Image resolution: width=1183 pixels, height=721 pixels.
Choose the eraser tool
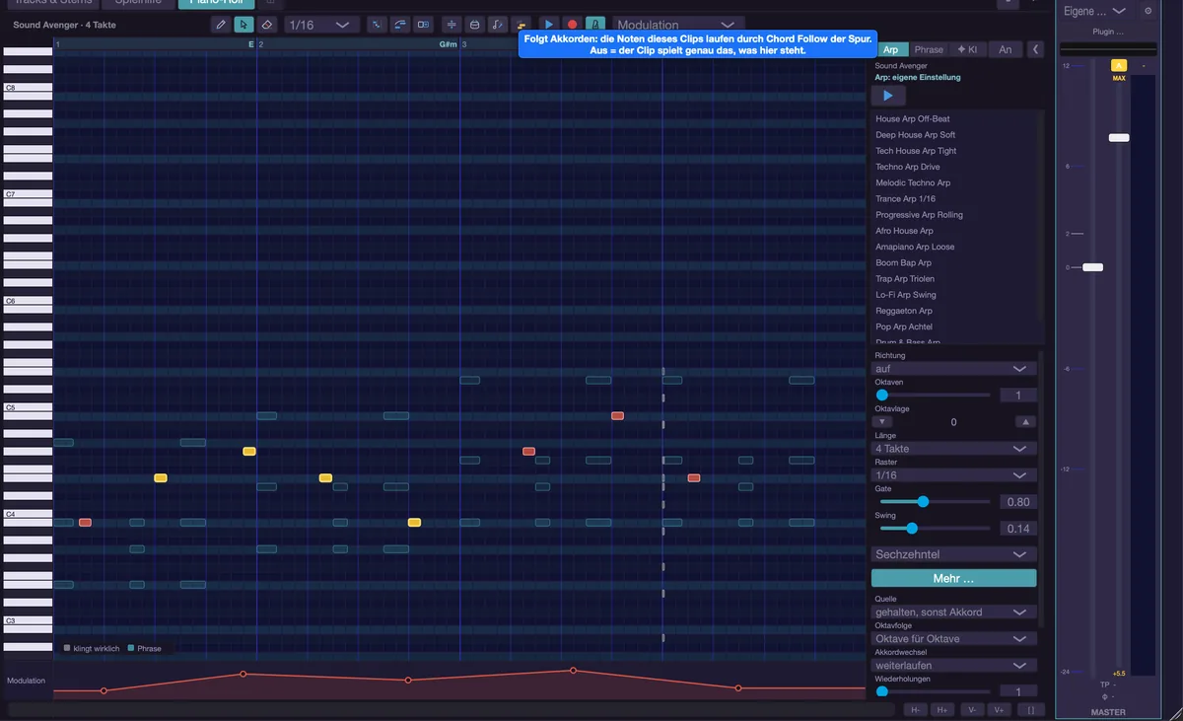[x=265, y=25]
